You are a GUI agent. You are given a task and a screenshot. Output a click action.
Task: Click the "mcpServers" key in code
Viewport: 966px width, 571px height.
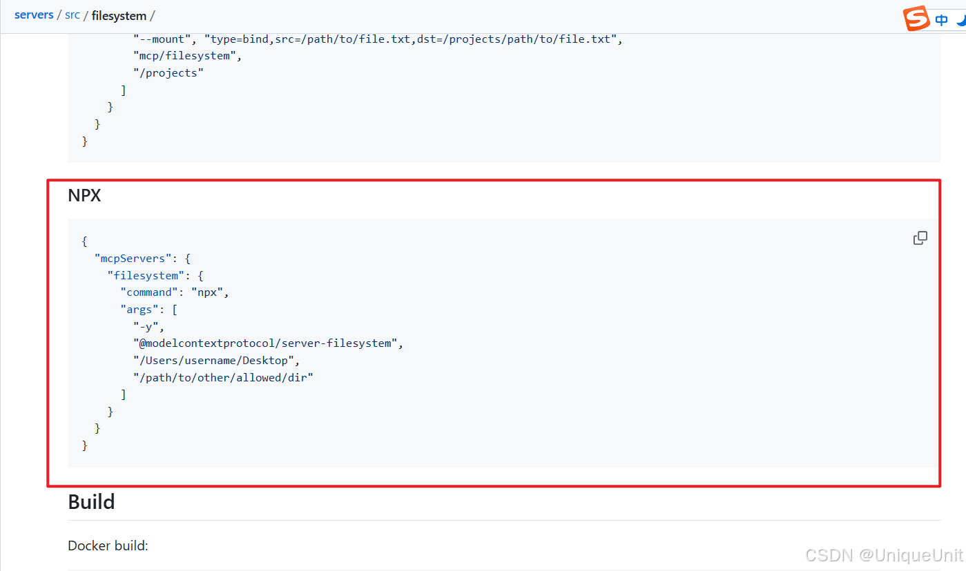coord(133,259)
